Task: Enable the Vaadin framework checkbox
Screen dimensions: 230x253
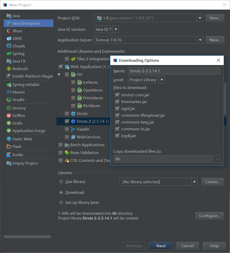Action: (67, 129)
